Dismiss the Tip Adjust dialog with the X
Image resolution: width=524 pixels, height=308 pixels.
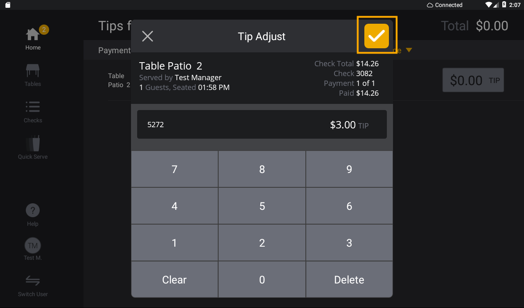point(147,36)
